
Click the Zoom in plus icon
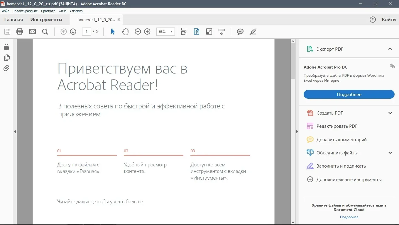pos(147,32)
